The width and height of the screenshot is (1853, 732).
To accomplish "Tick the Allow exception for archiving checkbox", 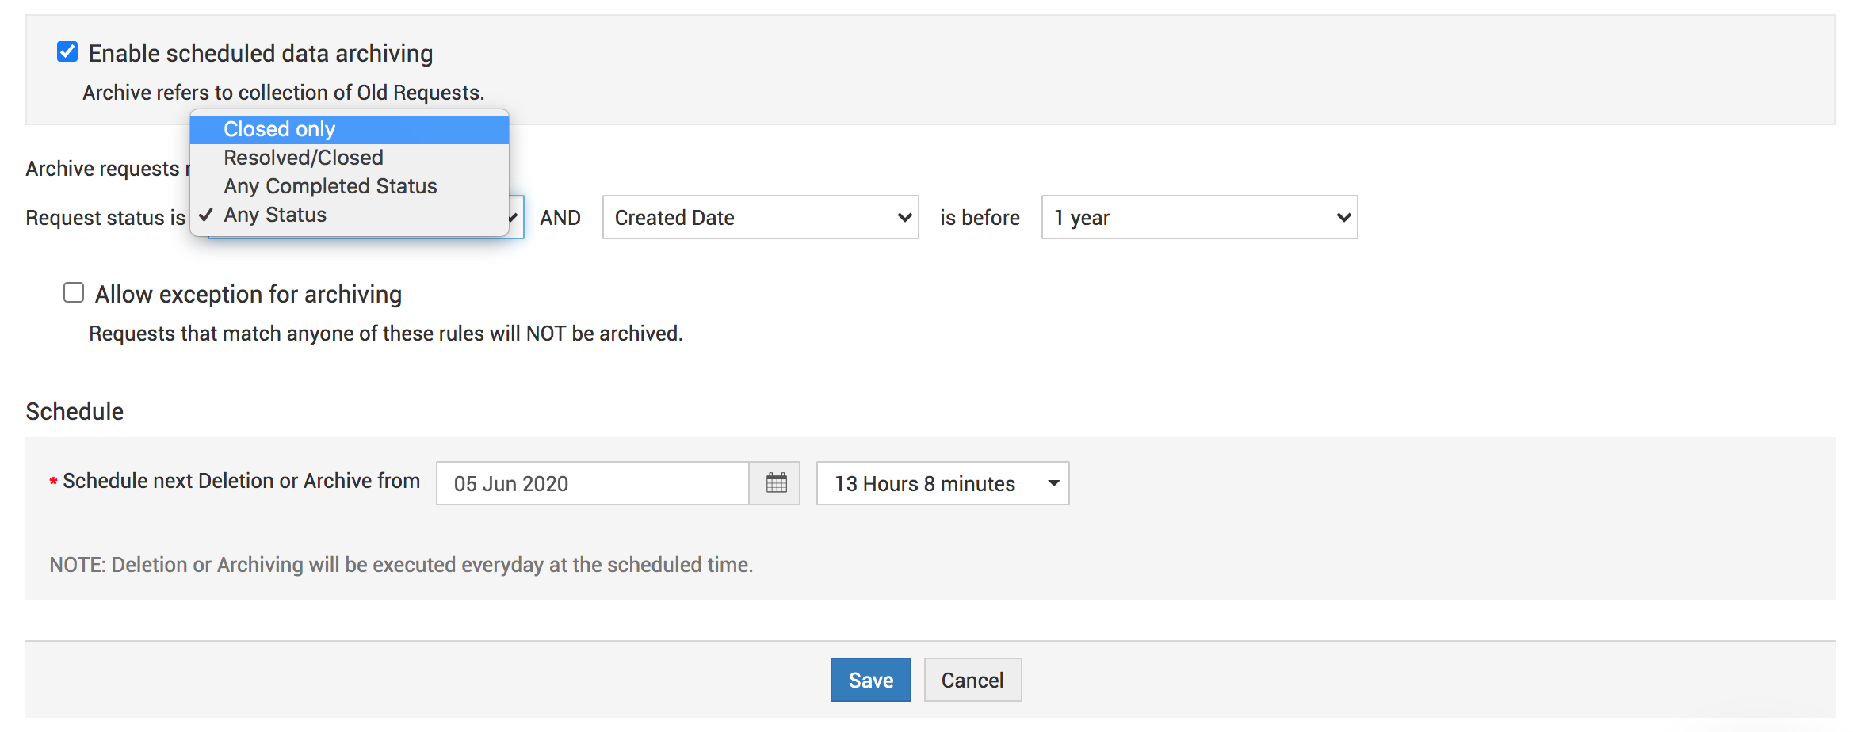I will 74,293.
